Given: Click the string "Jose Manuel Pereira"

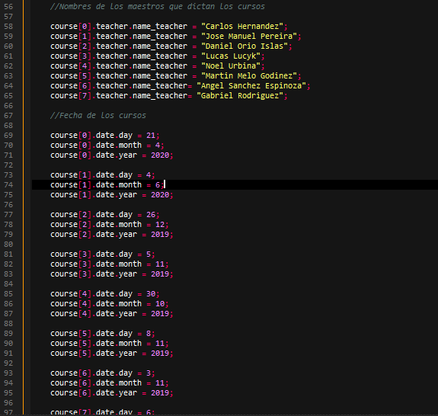Looking at the screenshot, I should tap(249, 37).
